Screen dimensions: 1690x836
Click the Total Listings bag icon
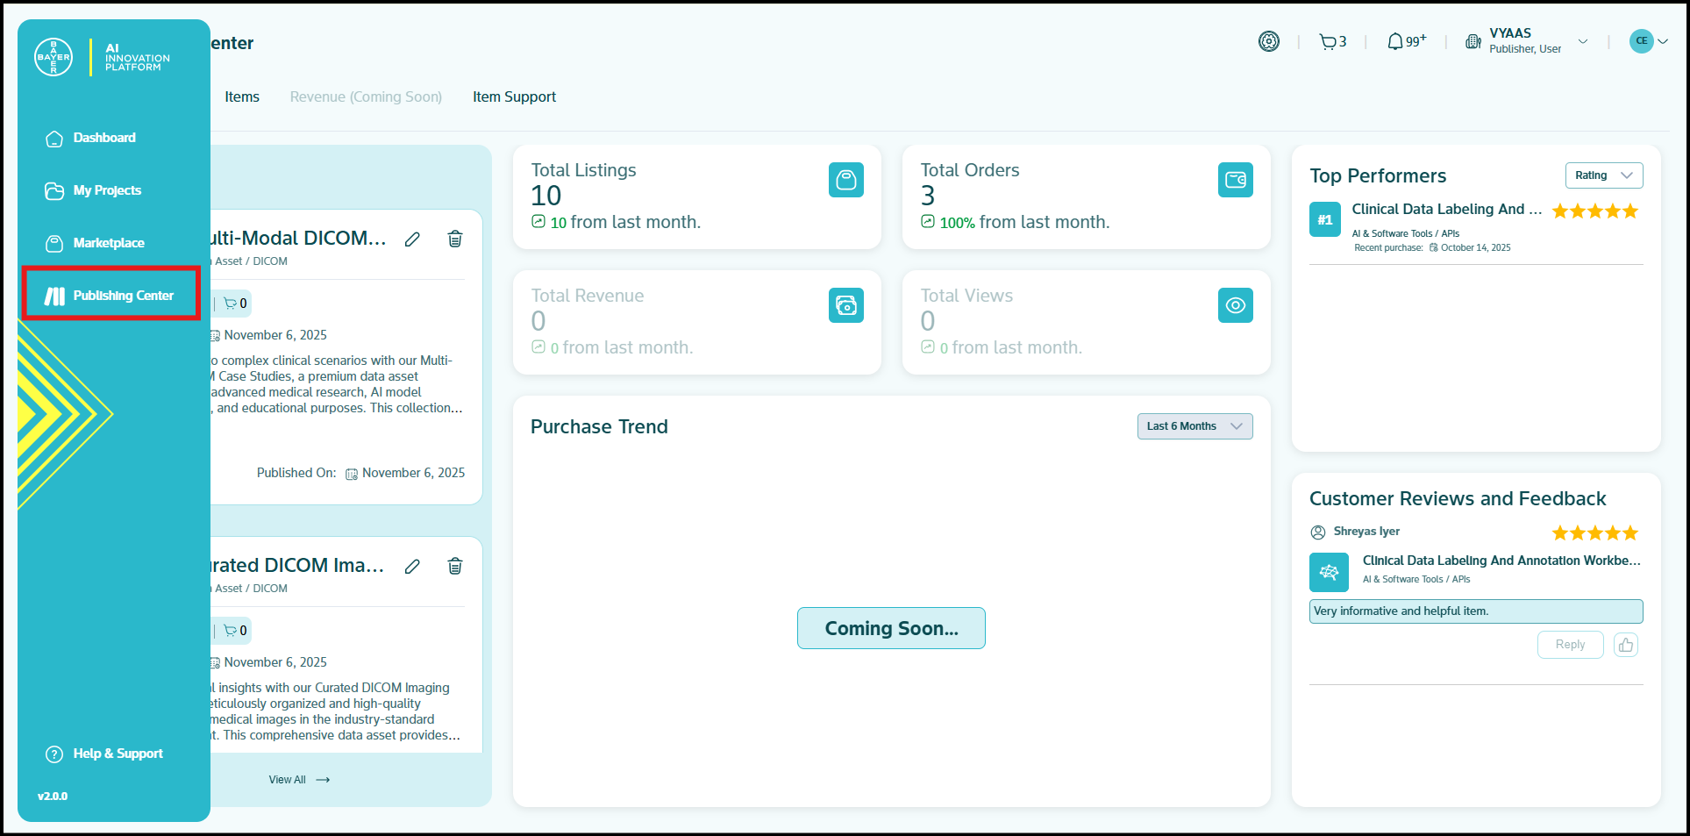tap(845, 181)
